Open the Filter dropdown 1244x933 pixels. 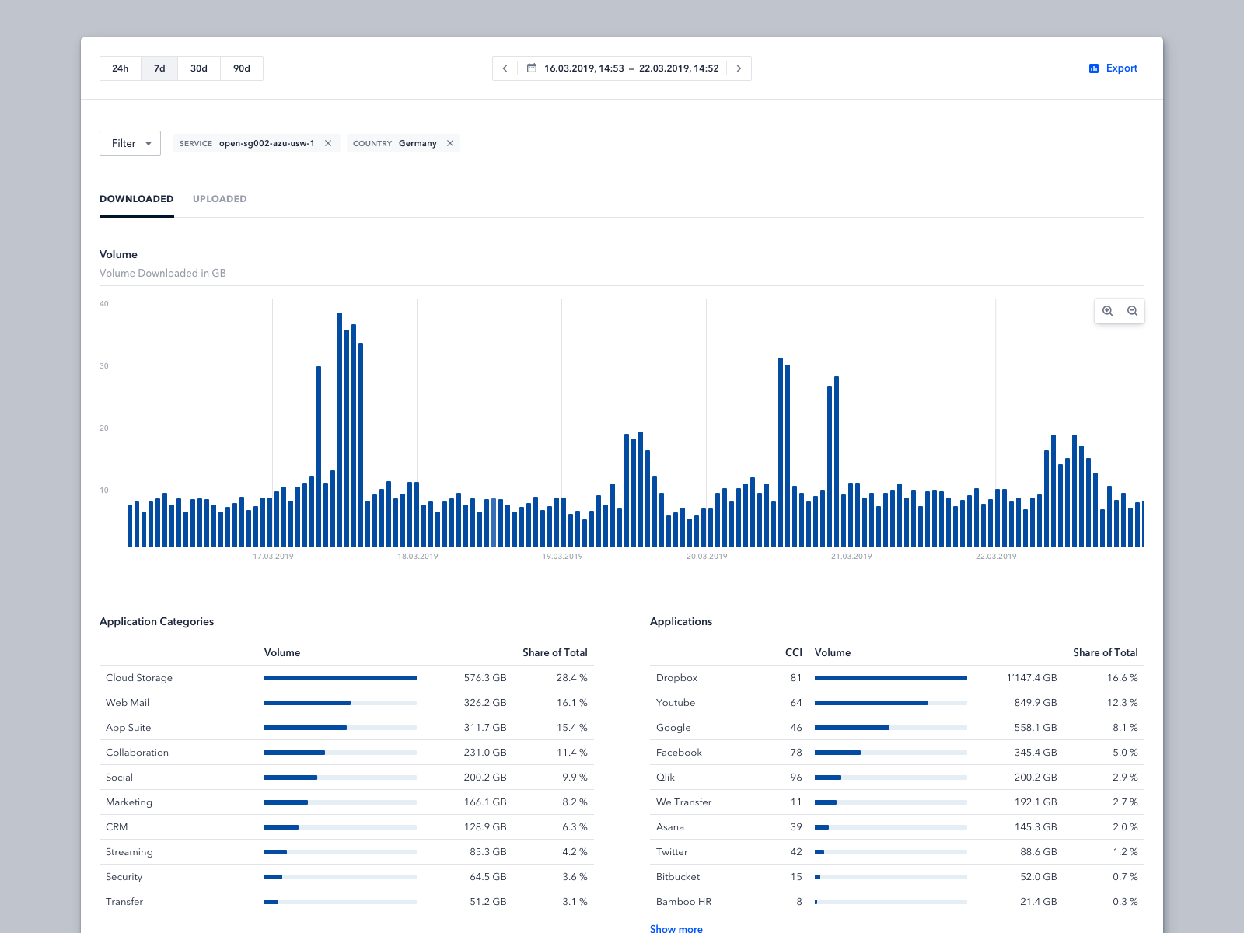pos(130,143)
